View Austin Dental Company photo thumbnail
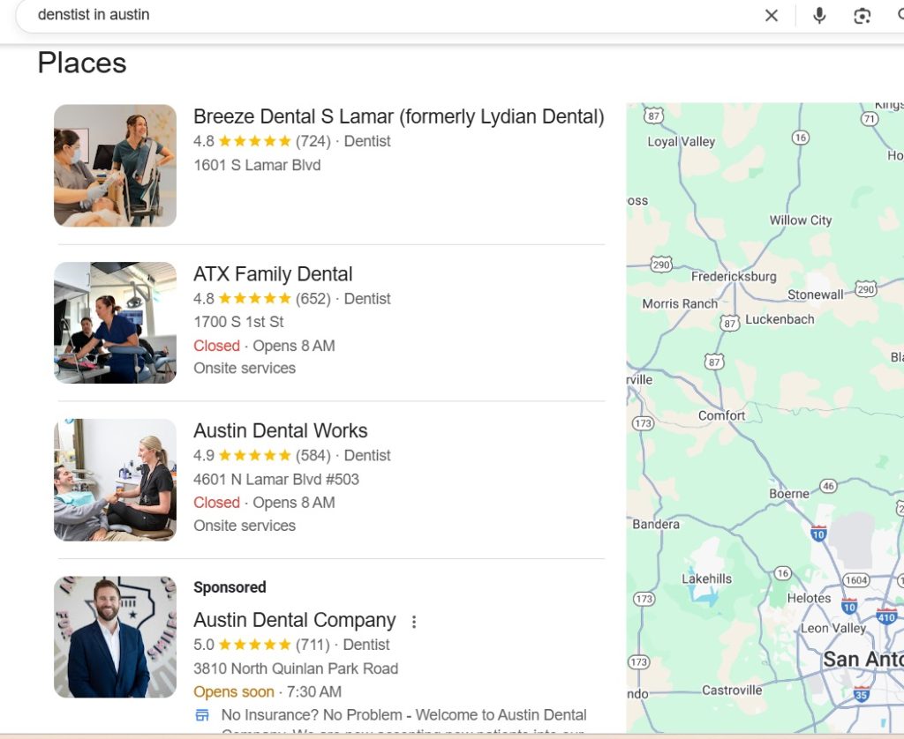 coord(115,637)
